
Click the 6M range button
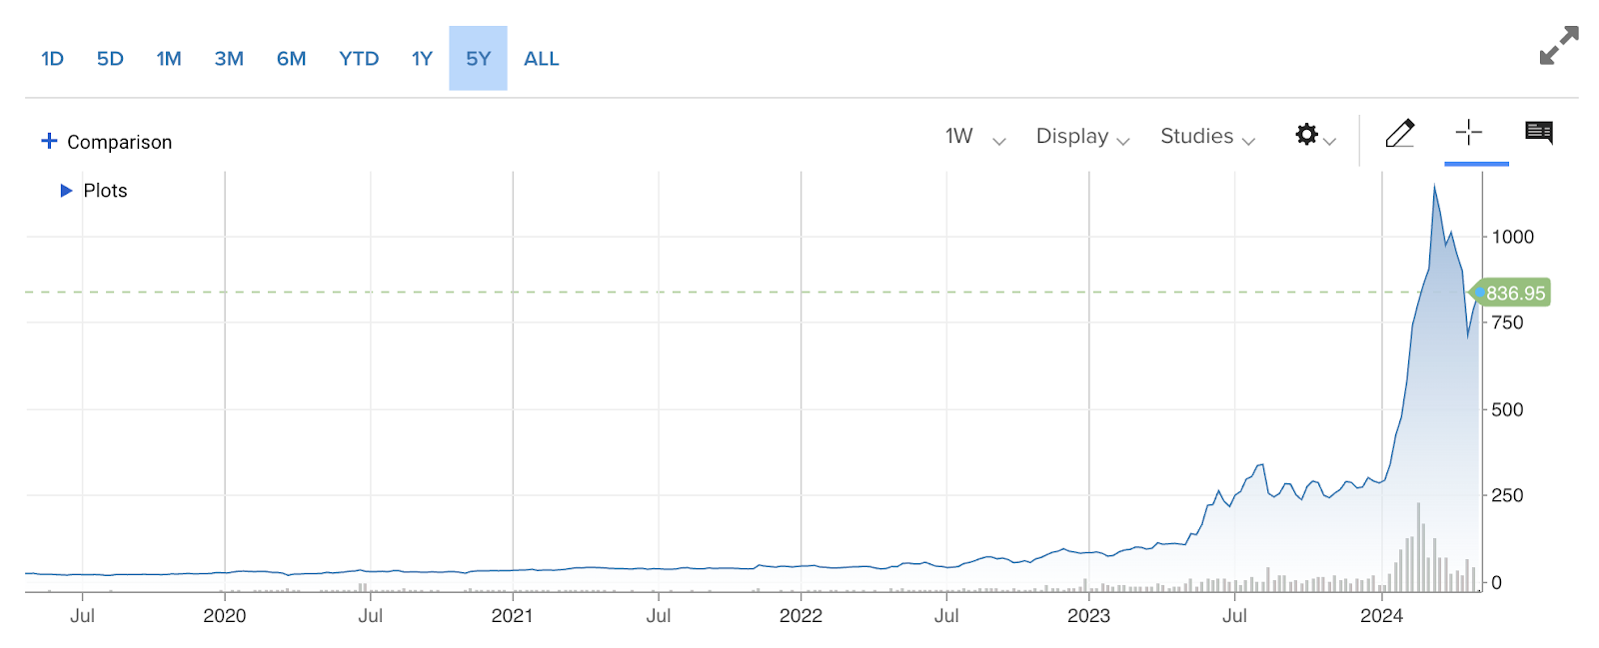[x=291, y=59]
